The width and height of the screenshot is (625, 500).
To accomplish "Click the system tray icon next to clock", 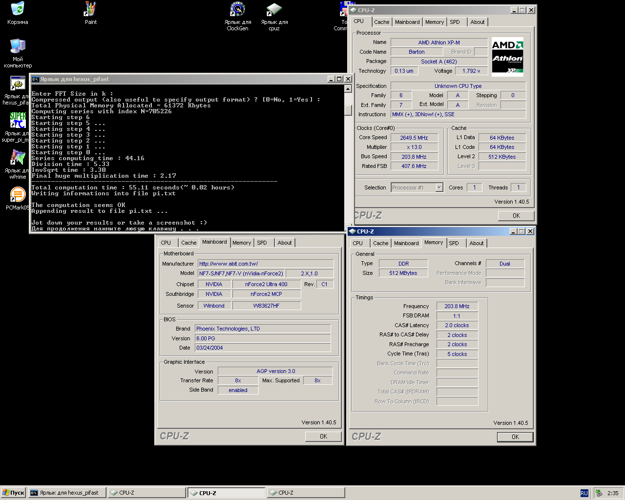I will (x=599, y=493).
